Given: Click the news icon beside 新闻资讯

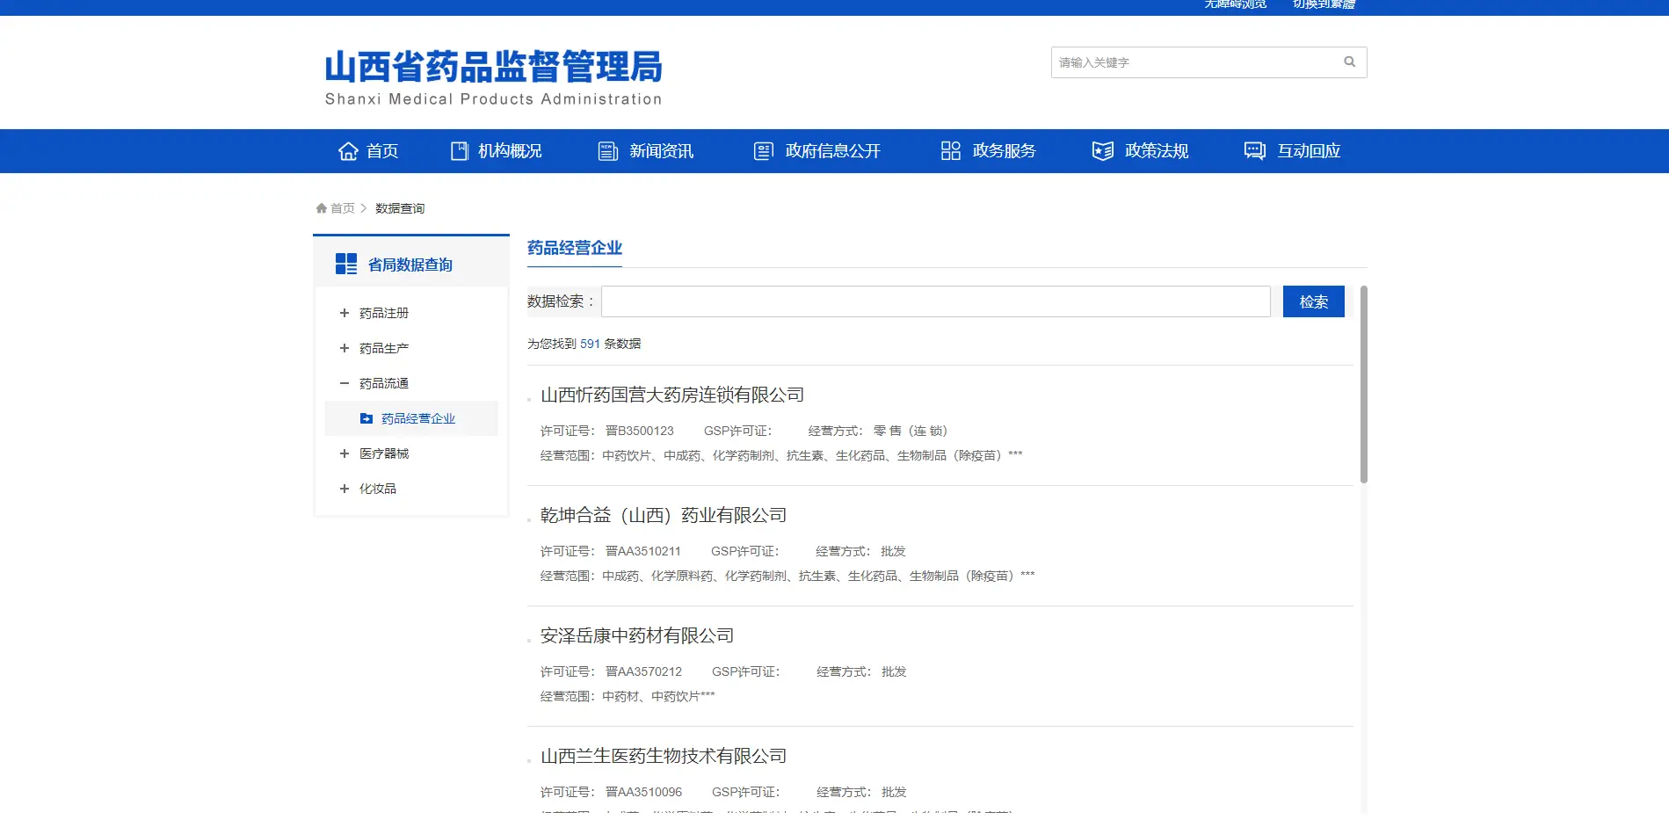Looking at the screenshot, I should coord(606,150).
